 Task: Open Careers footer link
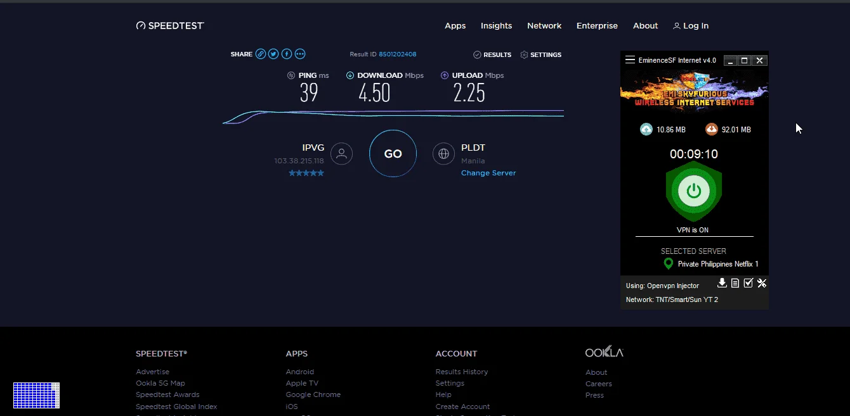[x=599, y=384]
